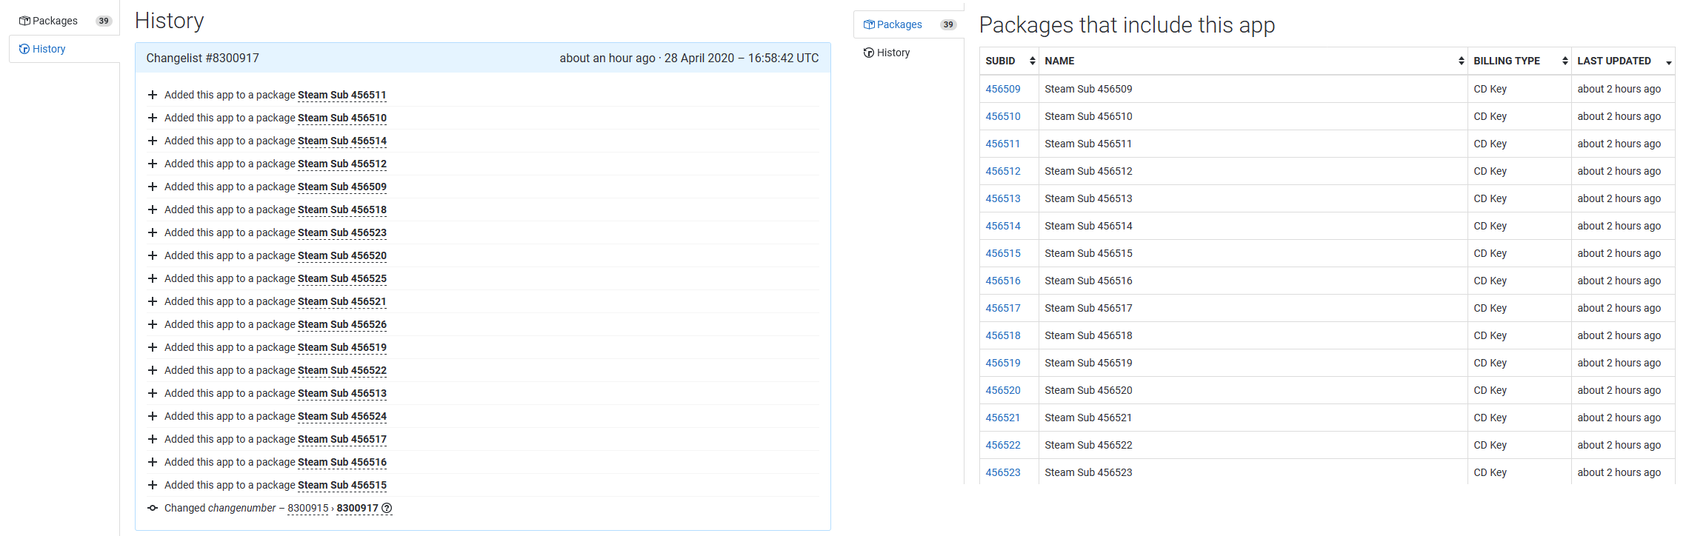Open SubID 456523 link in table

point(1003,472)
